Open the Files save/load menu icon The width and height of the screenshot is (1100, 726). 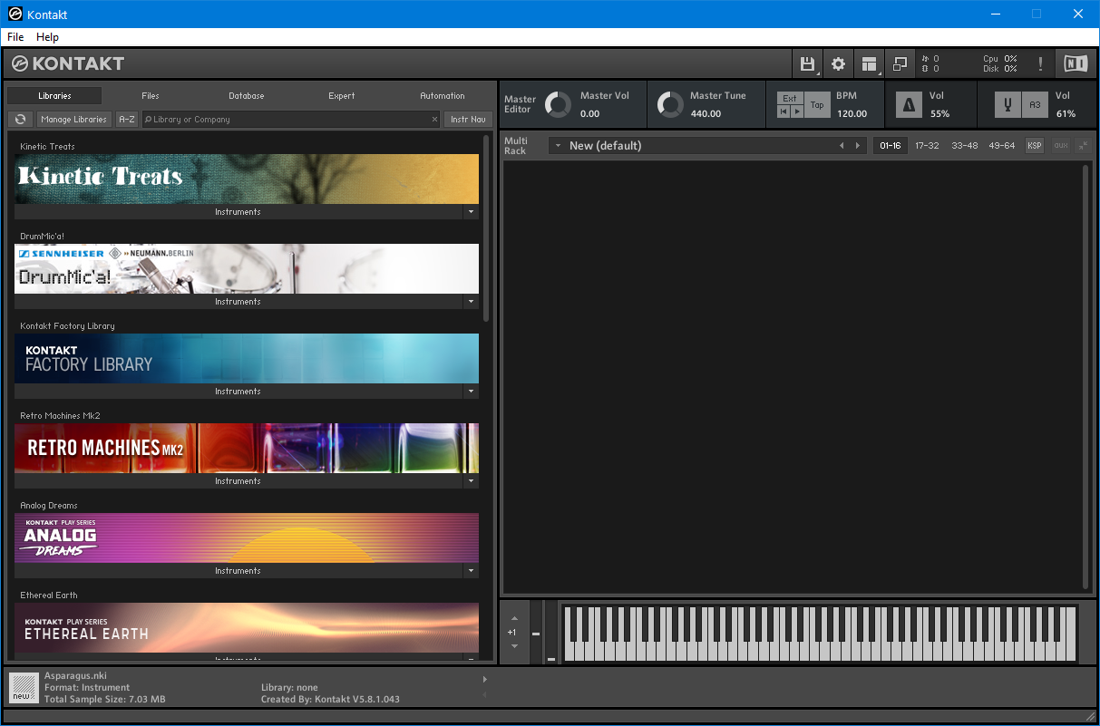(x=807, y=63)
